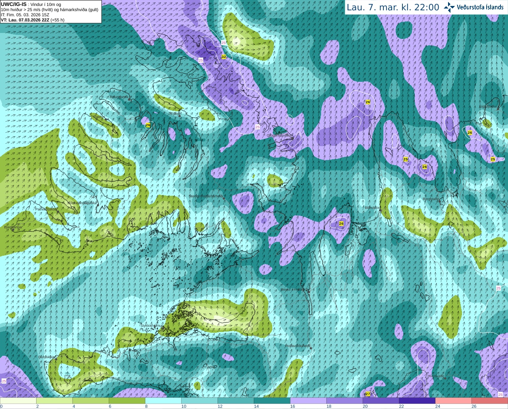The image size is (508, 409).
Task: Click the 26 gust marker south of Siglufjörður
Action: [470, 132]
